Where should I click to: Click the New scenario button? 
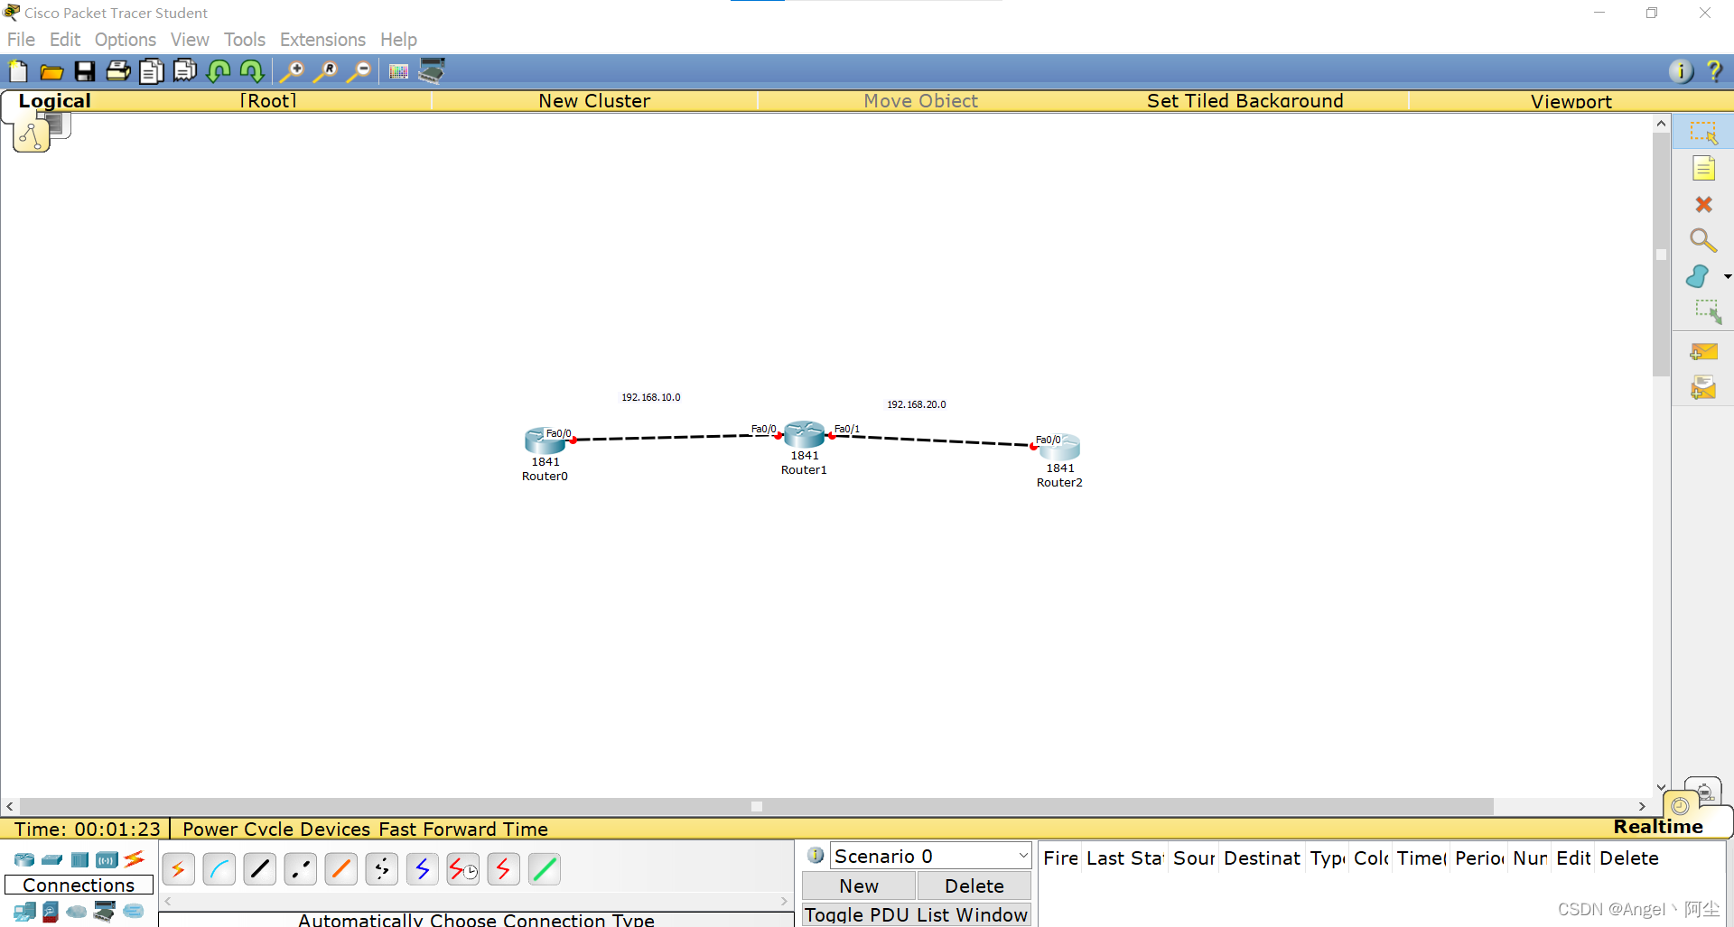point(858,885)
